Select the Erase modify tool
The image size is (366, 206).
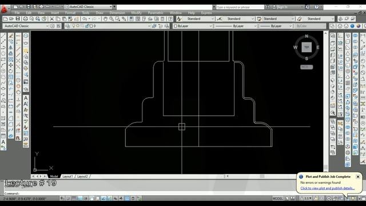[11, 36]
